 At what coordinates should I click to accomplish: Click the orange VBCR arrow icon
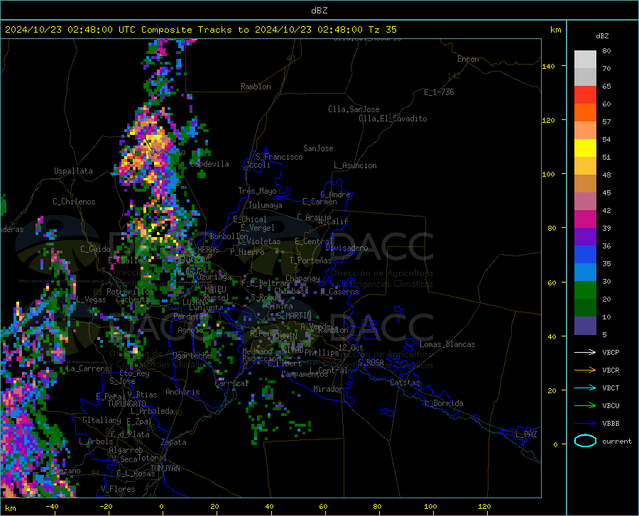click(x=585, y=370)
